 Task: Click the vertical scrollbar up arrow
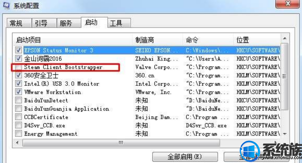pyautogui.click(x=284, y=38)
